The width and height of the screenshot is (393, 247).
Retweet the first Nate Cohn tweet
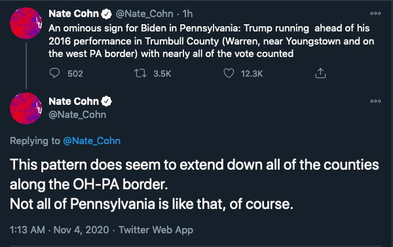coord(140,73)
